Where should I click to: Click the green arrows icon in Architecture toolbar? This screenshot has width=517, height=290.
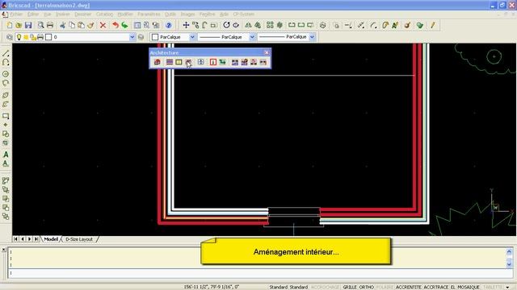223,62
